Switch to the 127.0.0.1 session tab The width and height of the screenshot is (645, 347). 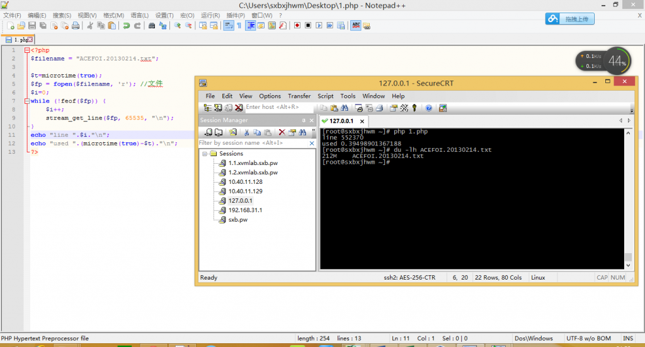[340, 120]
